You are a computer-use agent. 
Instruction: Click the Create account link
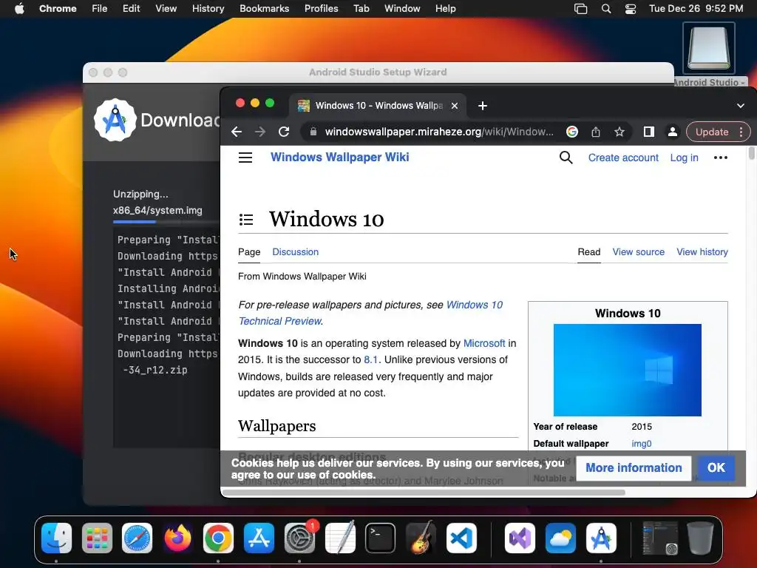tap(623, 158)
